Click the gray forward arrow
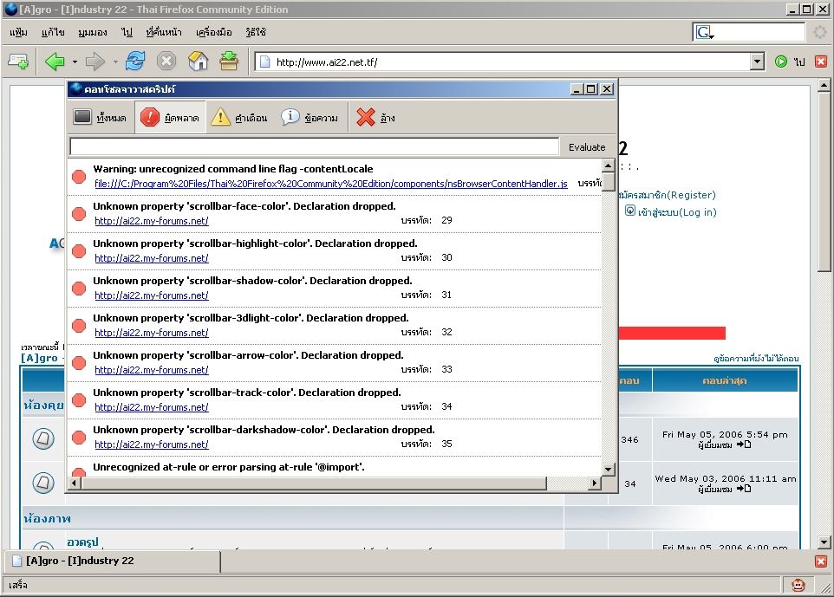 [x=95, y=62]
